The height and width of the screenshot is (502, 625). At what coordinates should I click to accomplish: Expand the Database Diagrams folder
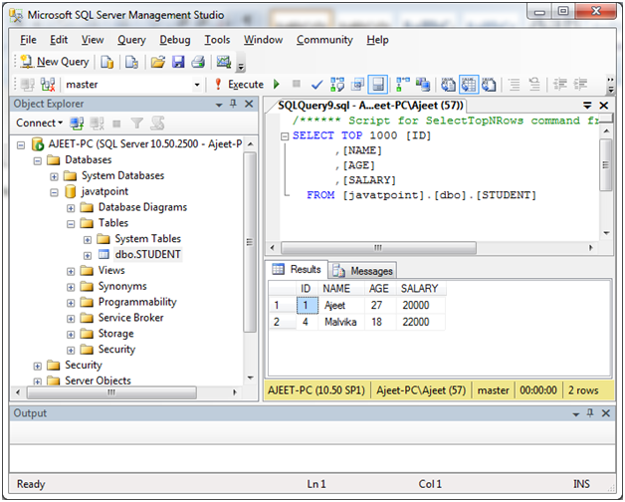tap(71, 208)
